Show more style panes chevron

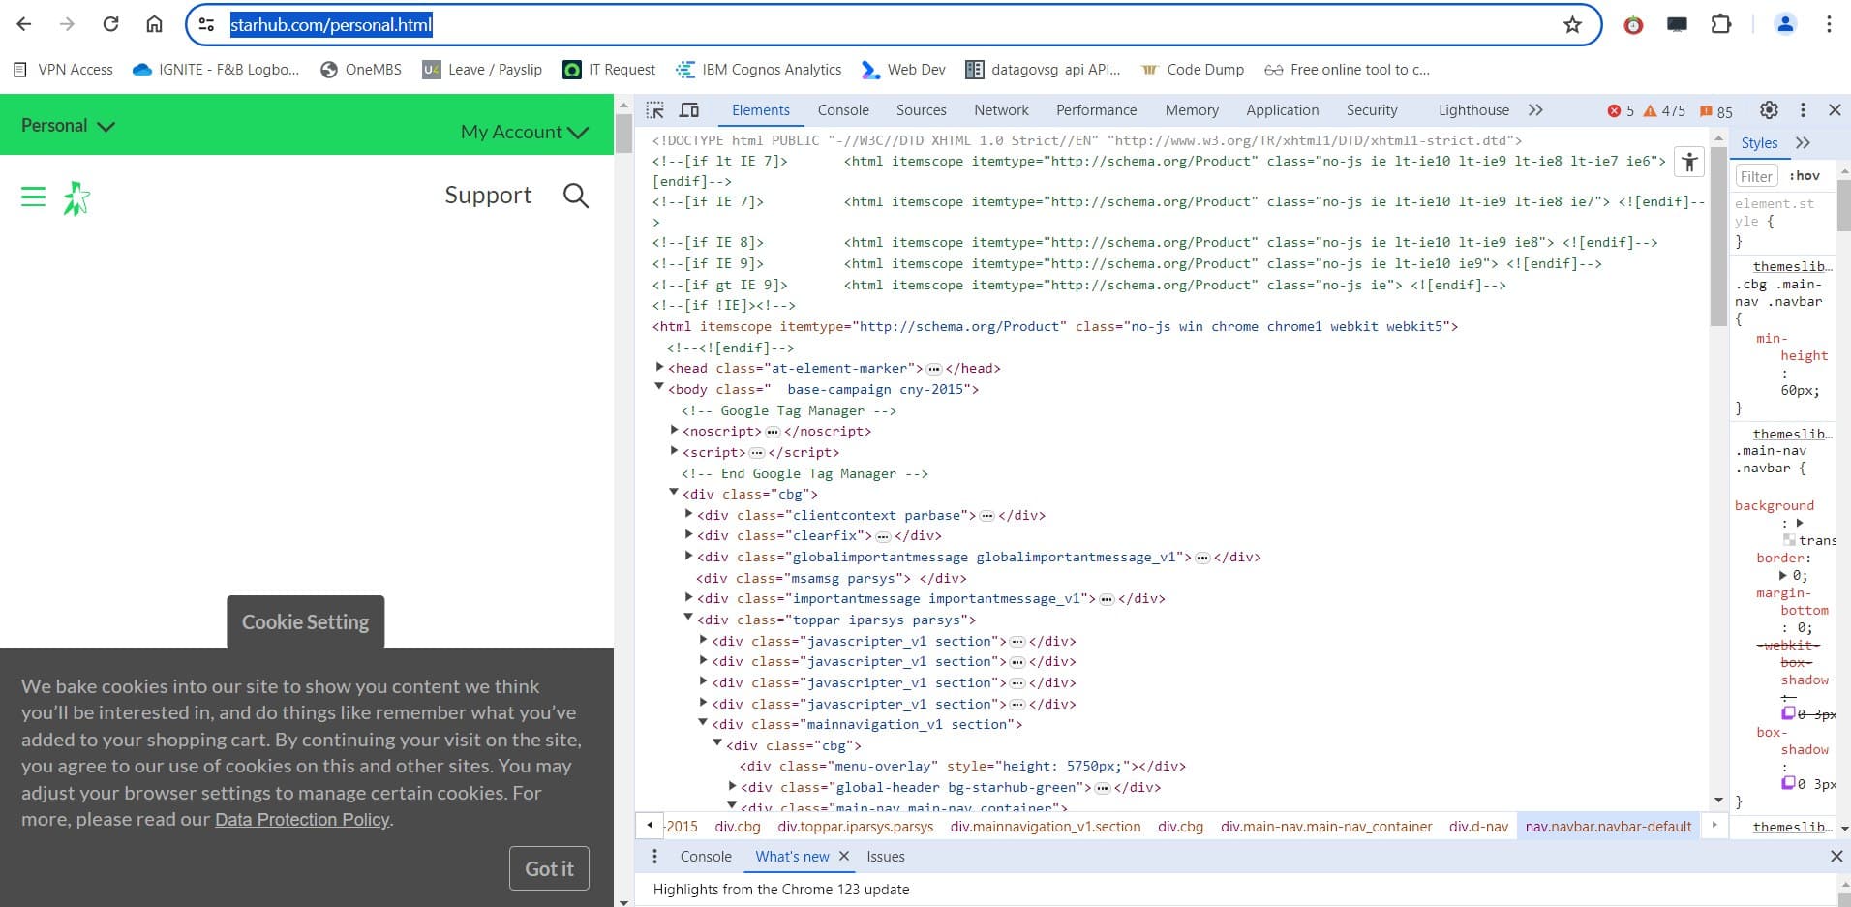click(x=1803, y=143)
